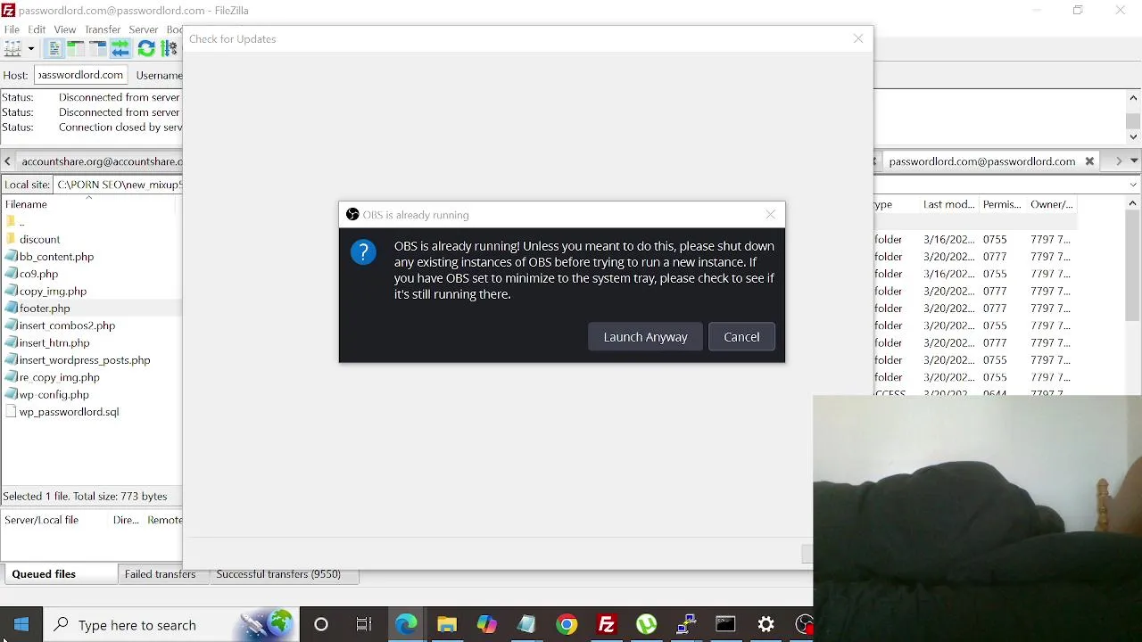The height and width of the screenshot is (642, 1142).
Task: Click the taskbar search box
Action: click(x=172, y=625)
